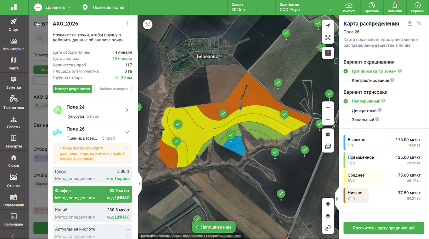
Task: Switch map to 3D view
Action: point(328,228)
